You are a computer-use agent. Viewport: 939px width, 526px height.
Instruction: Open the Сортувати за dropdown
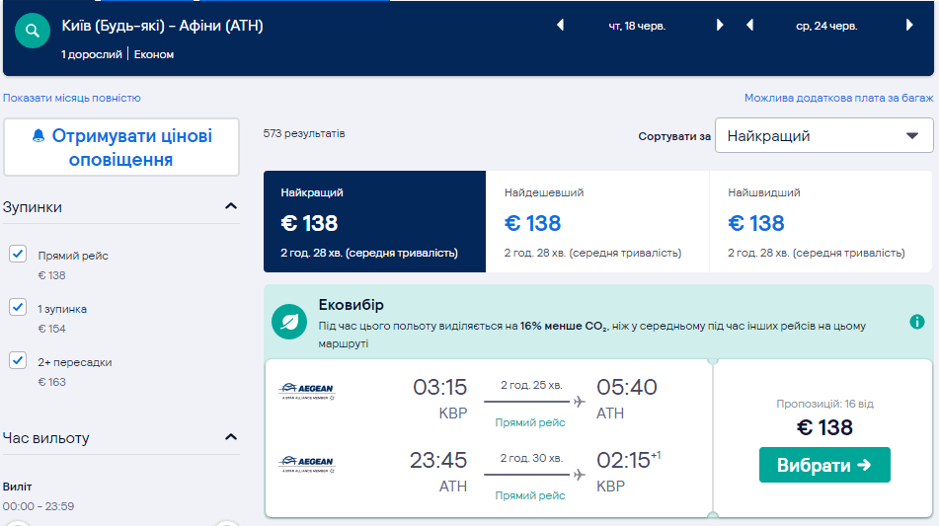[823, 136]
